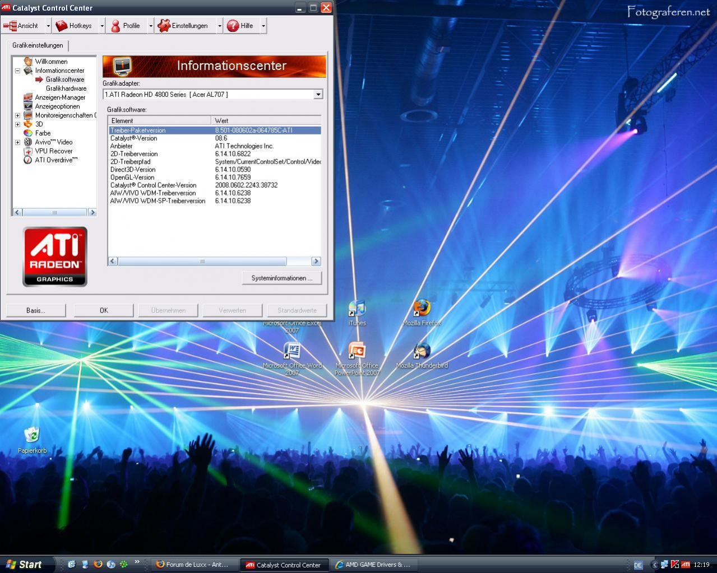This screenshot has height=573, width=717.
Task: Select the Microsoft Office Word 2007 icon
Action: coord(292,359)
